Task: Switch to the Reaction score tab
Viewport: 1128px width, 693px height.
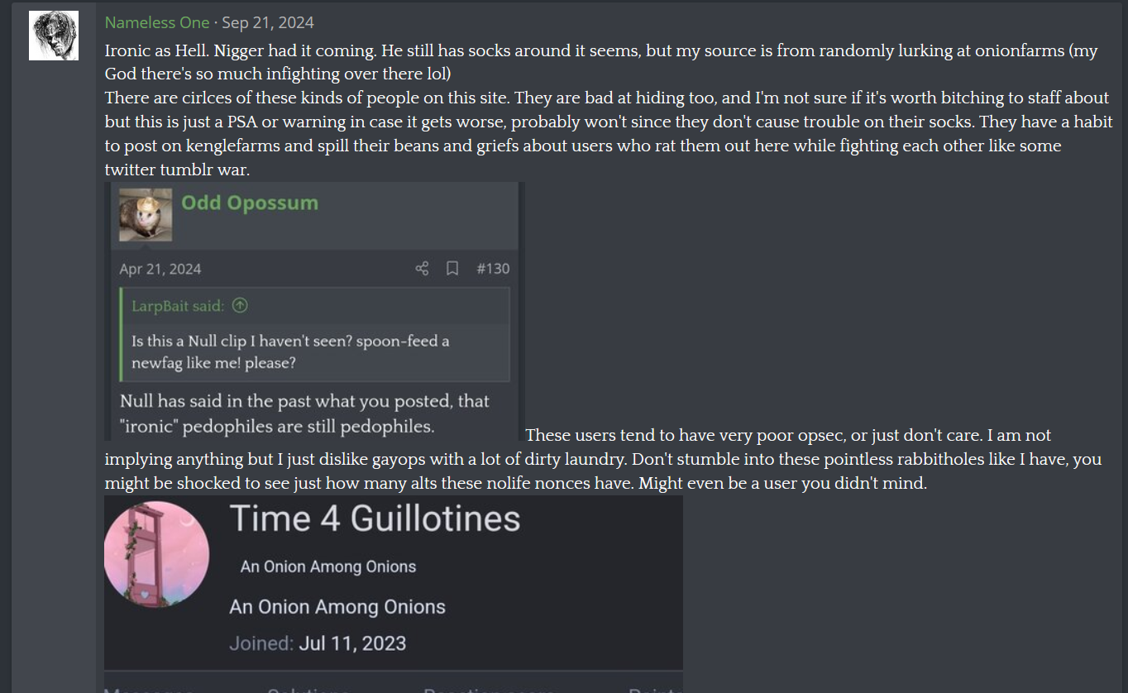Action: [x=488, y=689]
